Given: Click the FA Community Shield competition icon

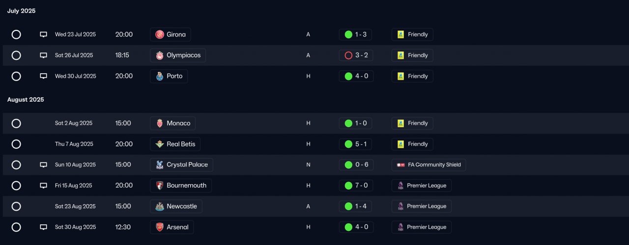Looking at the screenshot, I should click(400, 165).
